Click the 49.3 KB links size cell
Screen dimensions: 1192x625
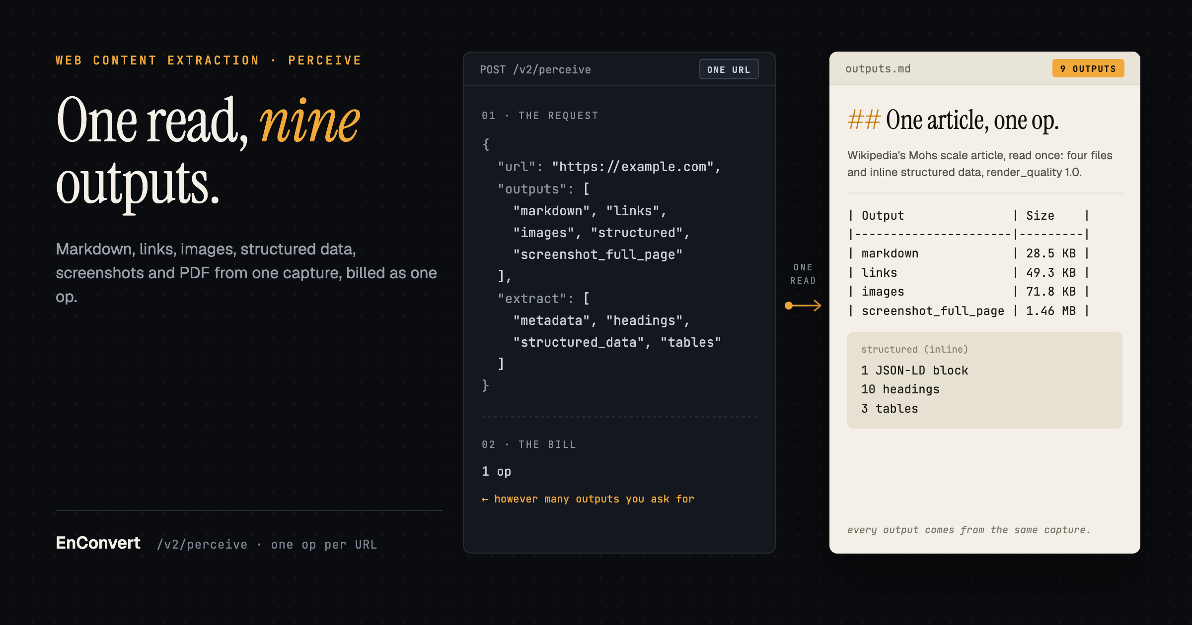click(1050, 272)
